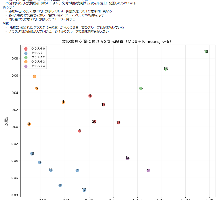Click the blue クラスタ1 legend marker
This screenshot has height=200, width=219.
[x=26, y=53]
